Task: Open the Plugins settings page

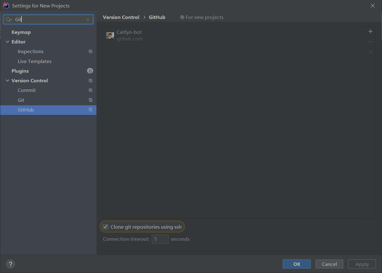Action: click(x=20, y=71)
